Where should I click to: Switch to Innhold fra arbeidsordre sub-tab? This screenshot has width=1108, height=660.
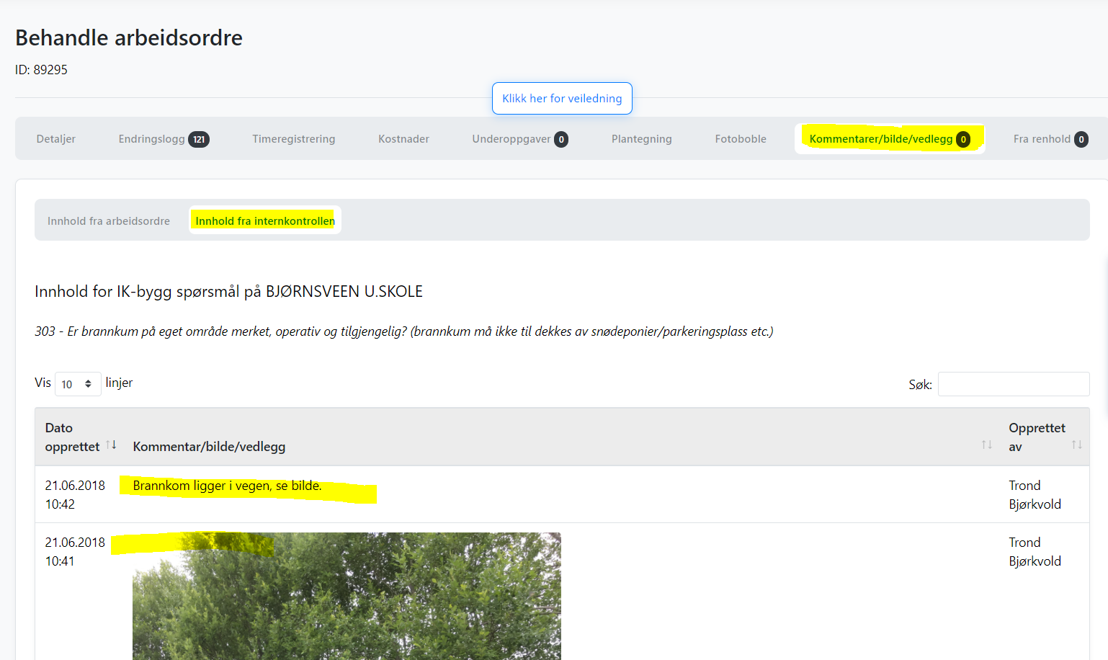[109, 221]
